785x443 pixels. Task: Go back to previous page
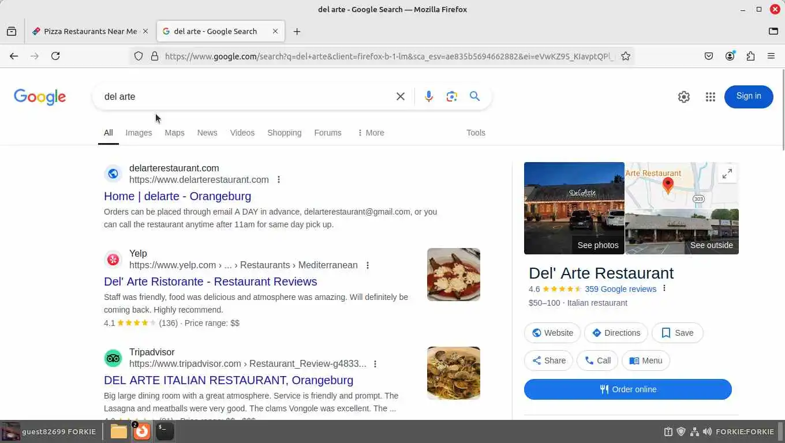tap(14, 56)
